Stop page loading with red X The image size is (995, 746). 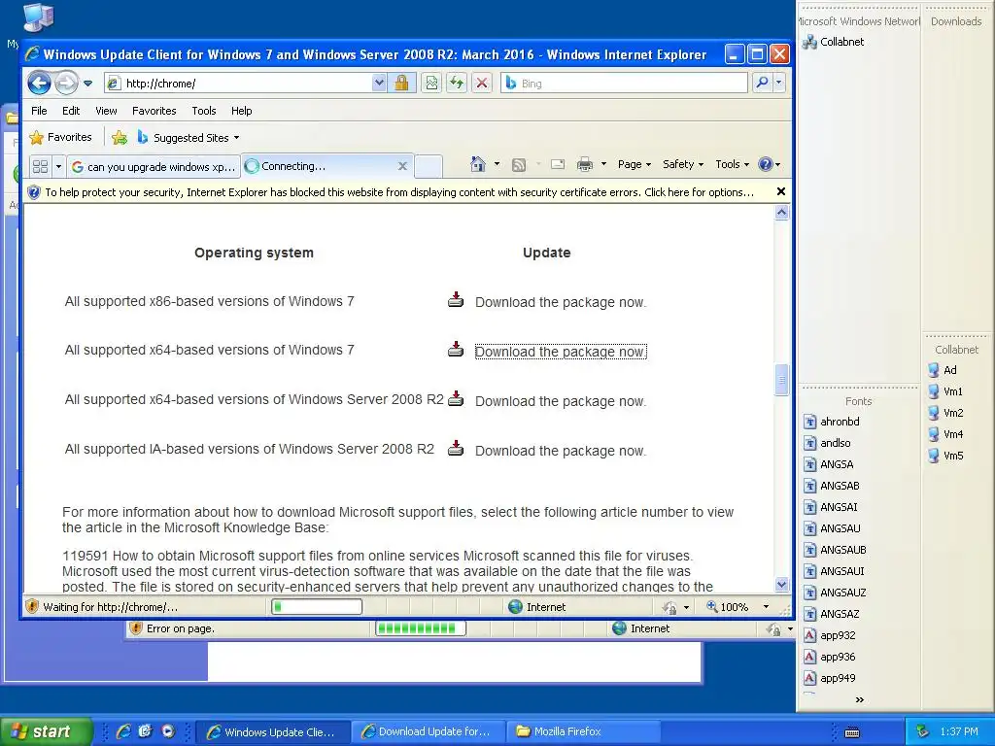pyautogui.click(x=482, y=84)
